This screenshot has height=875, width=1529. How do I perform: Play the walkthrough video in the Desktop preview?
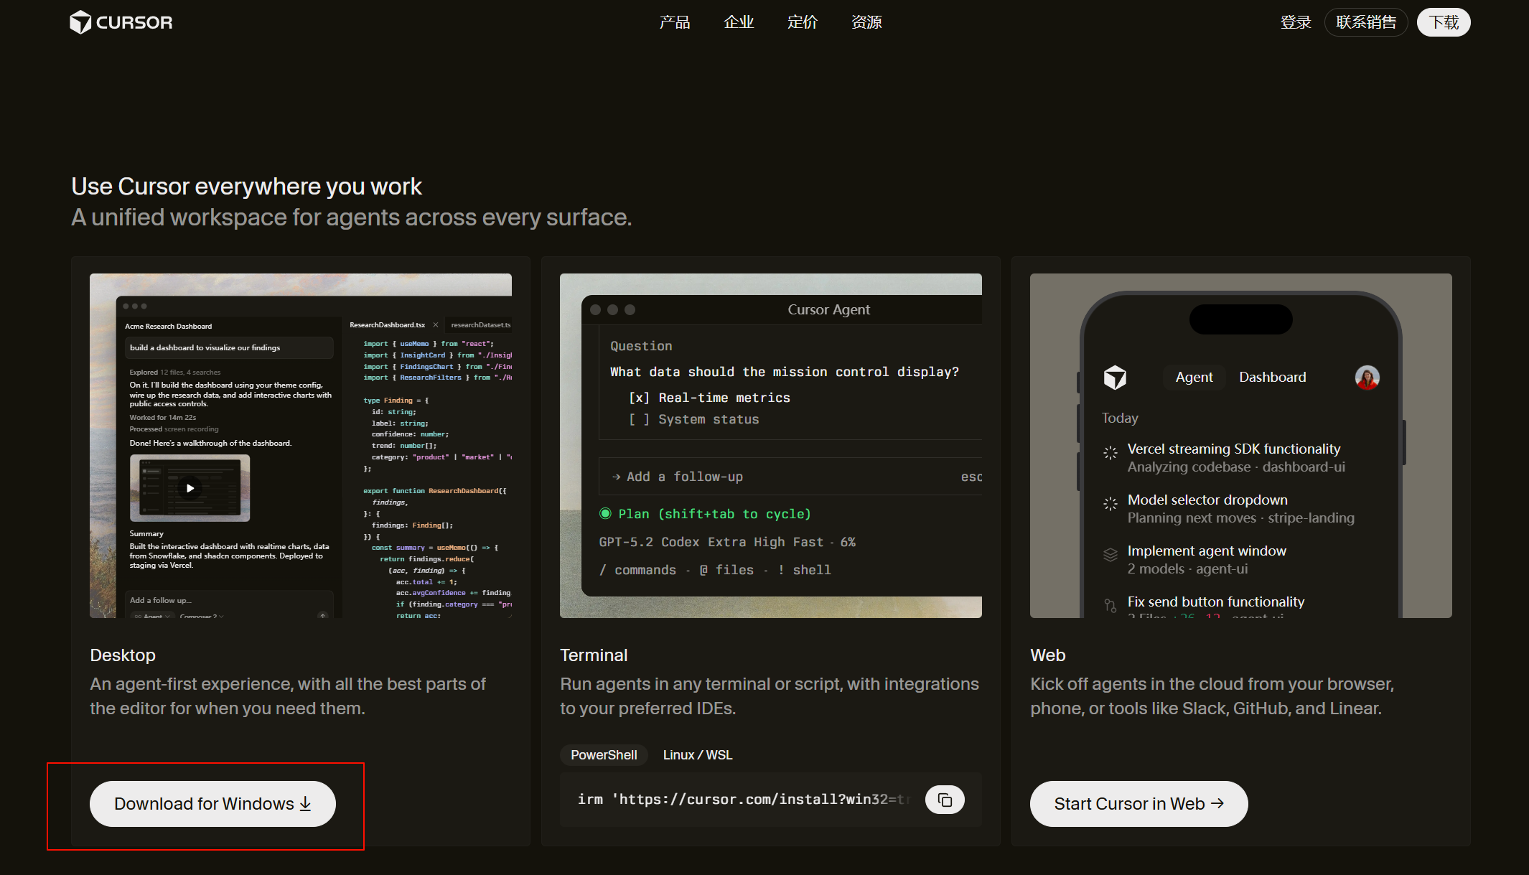click(190, 488)
